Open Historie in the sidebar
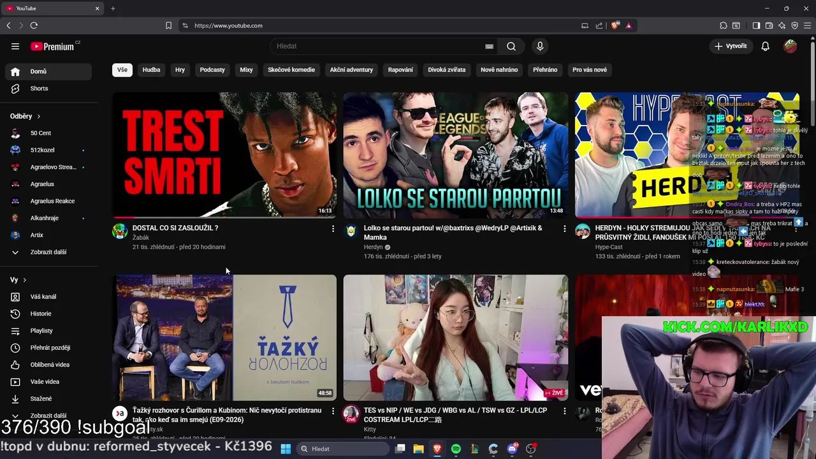This screenshot has height=459, width=816. [x=48, y=314]
